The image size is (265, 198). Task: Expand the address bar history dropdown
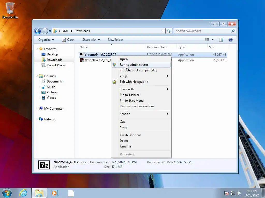163,31
